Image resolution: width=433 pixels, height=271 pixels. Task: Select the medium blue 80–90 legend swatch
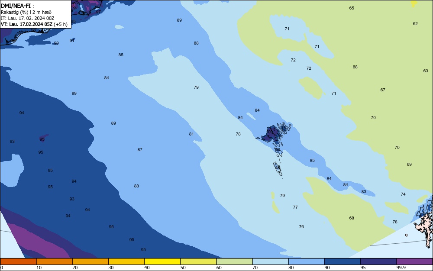(307, 261)
